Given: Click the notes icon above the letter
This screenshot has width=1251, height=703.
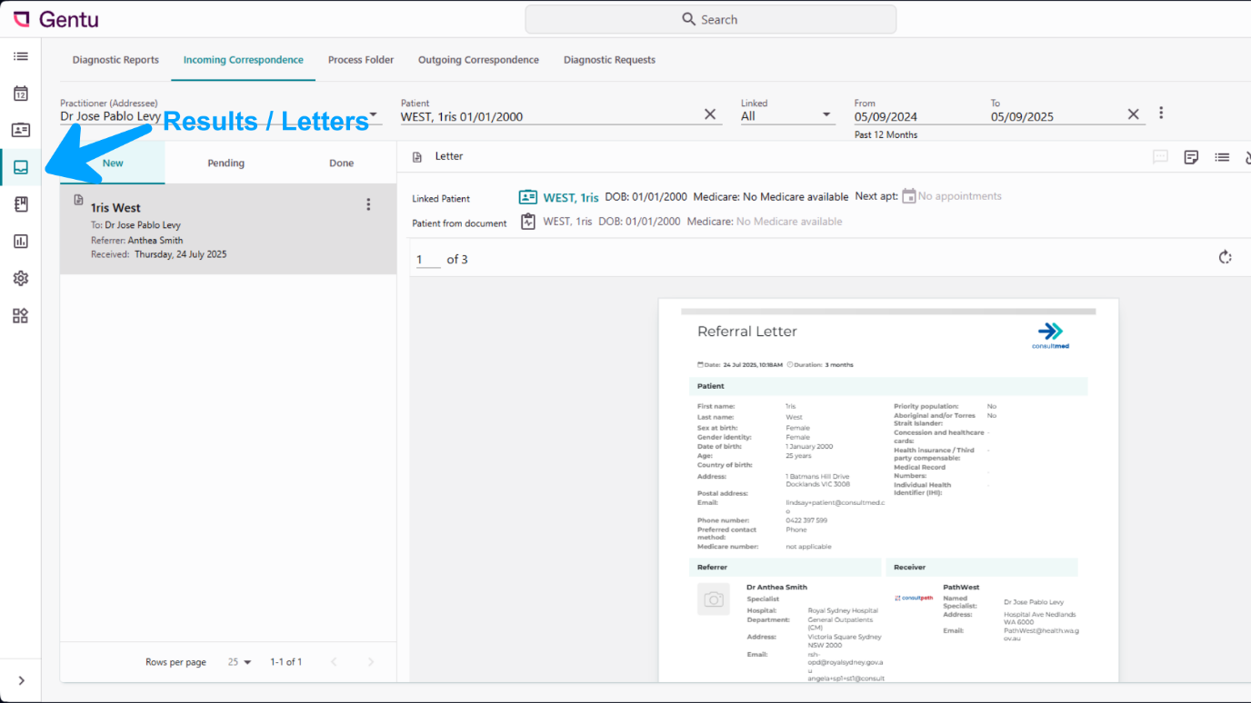Looking at the screenshot, I should point(1191,157).
